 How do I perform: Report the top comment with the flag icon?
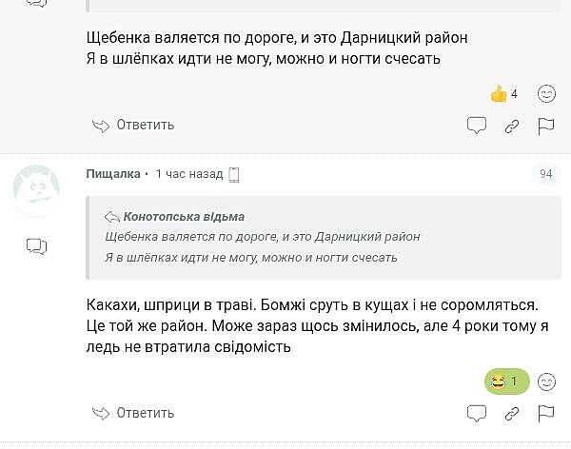coord(546,126)
